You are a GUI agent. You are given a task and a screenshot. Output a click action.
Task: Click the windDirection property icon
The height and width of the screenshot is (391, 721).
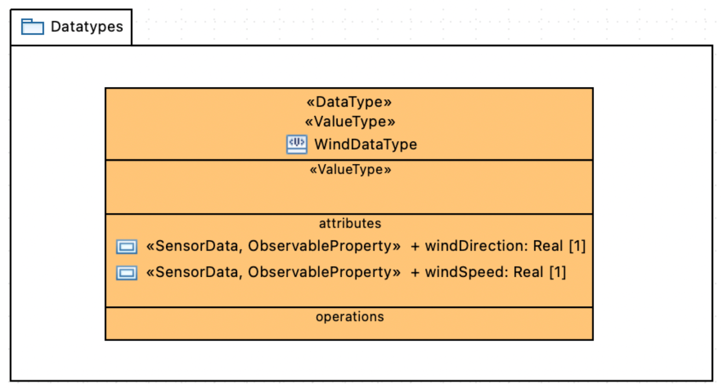point(127,246)
